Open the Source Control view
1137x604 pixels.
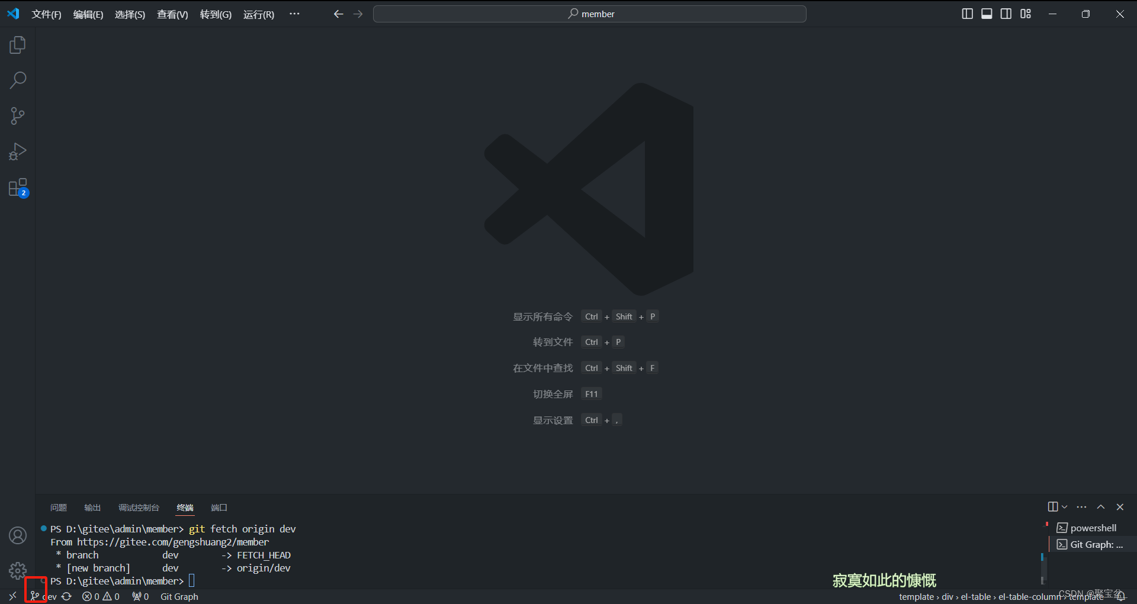tap(18, 116)
